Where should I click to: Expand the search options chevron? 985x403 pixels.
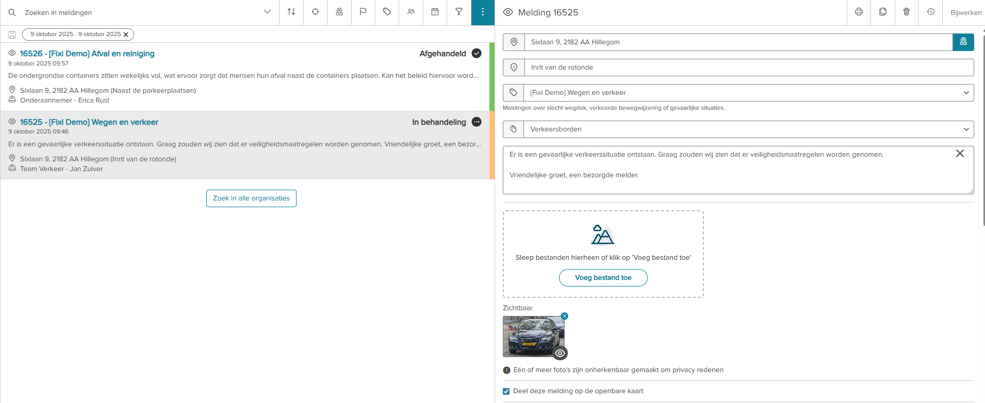[267, 12]
